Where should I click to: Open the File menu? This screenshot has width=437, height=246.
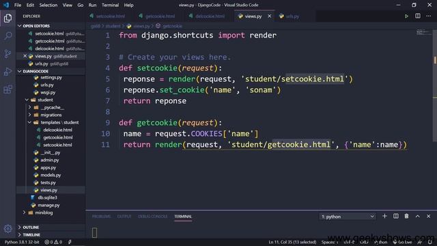18,5
